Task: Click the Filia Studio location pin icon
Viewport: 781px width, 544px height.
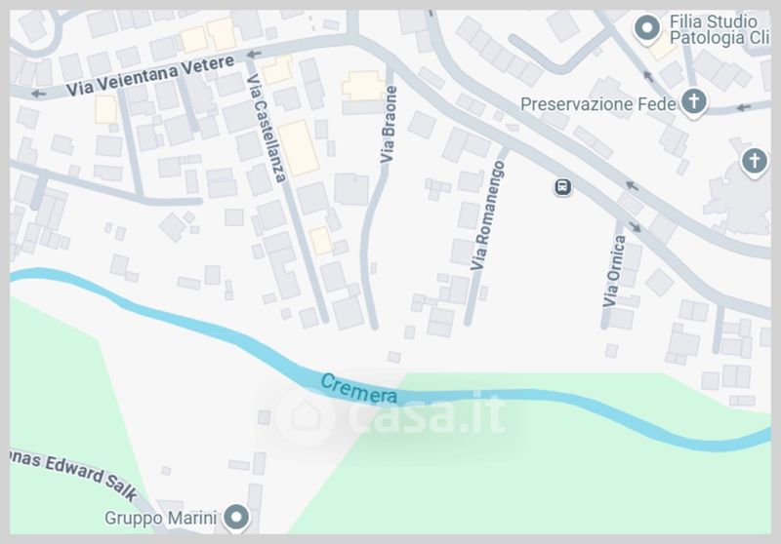Action: click(647, 29)
